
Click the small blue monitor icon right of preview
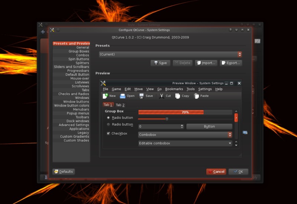pyautogui.click(x=245, y=132)
